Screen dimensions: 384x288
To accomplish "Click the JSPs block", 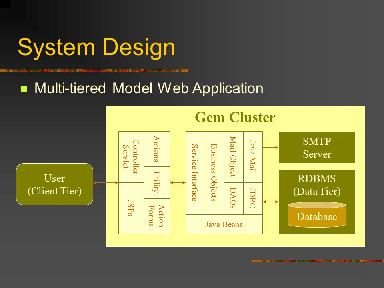I will (x=131, y=208).
